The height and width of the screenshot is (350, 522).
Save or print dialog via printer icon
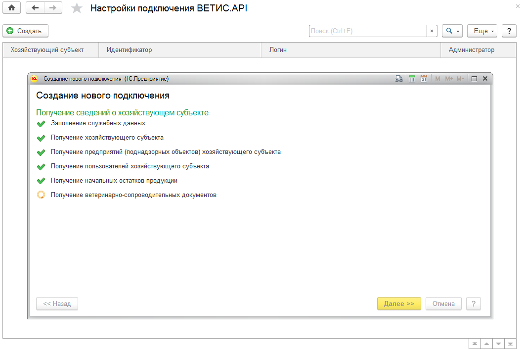coord(399,79)
